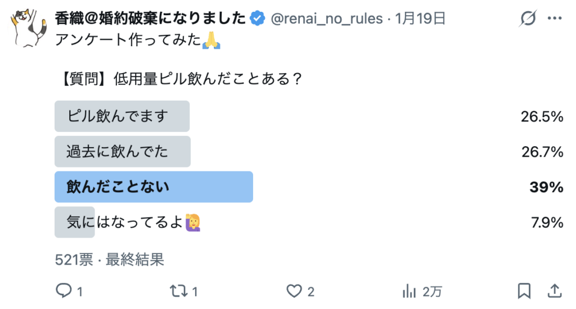Click the blue verified badge

pyautogui.click(x=258, y=19)
